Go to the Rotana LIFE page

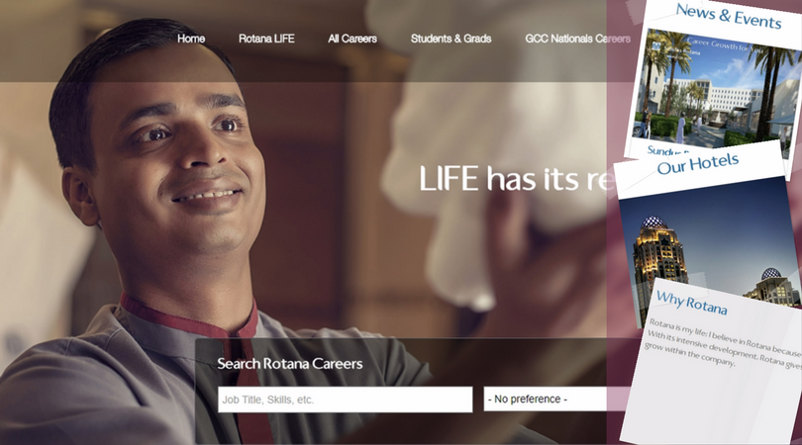[x=266, y=39]
